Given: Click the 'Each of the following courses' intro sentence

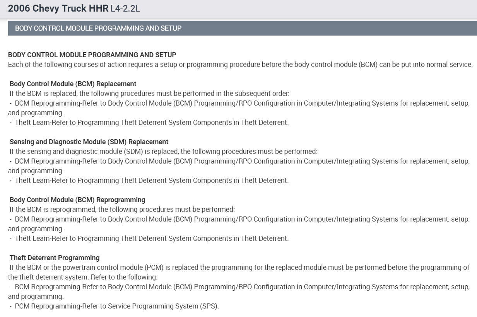Looking at the screenshot, I should 240,65.
